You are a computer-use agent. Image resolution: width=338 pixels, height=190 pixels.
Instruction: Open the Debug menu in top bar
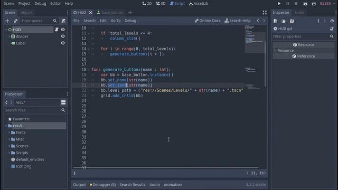click(40, 4)
